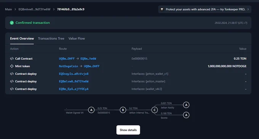Image resolution: width=259 pixels, height=139 pixels.
Task: Click the 1,000,000,000,000 NOTDOGE value
Action: (227, 66)
